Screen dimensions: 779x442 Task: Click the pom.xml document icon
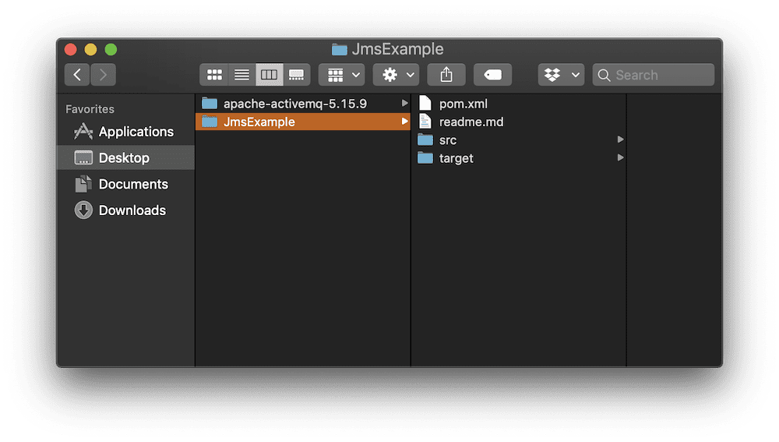425,103
